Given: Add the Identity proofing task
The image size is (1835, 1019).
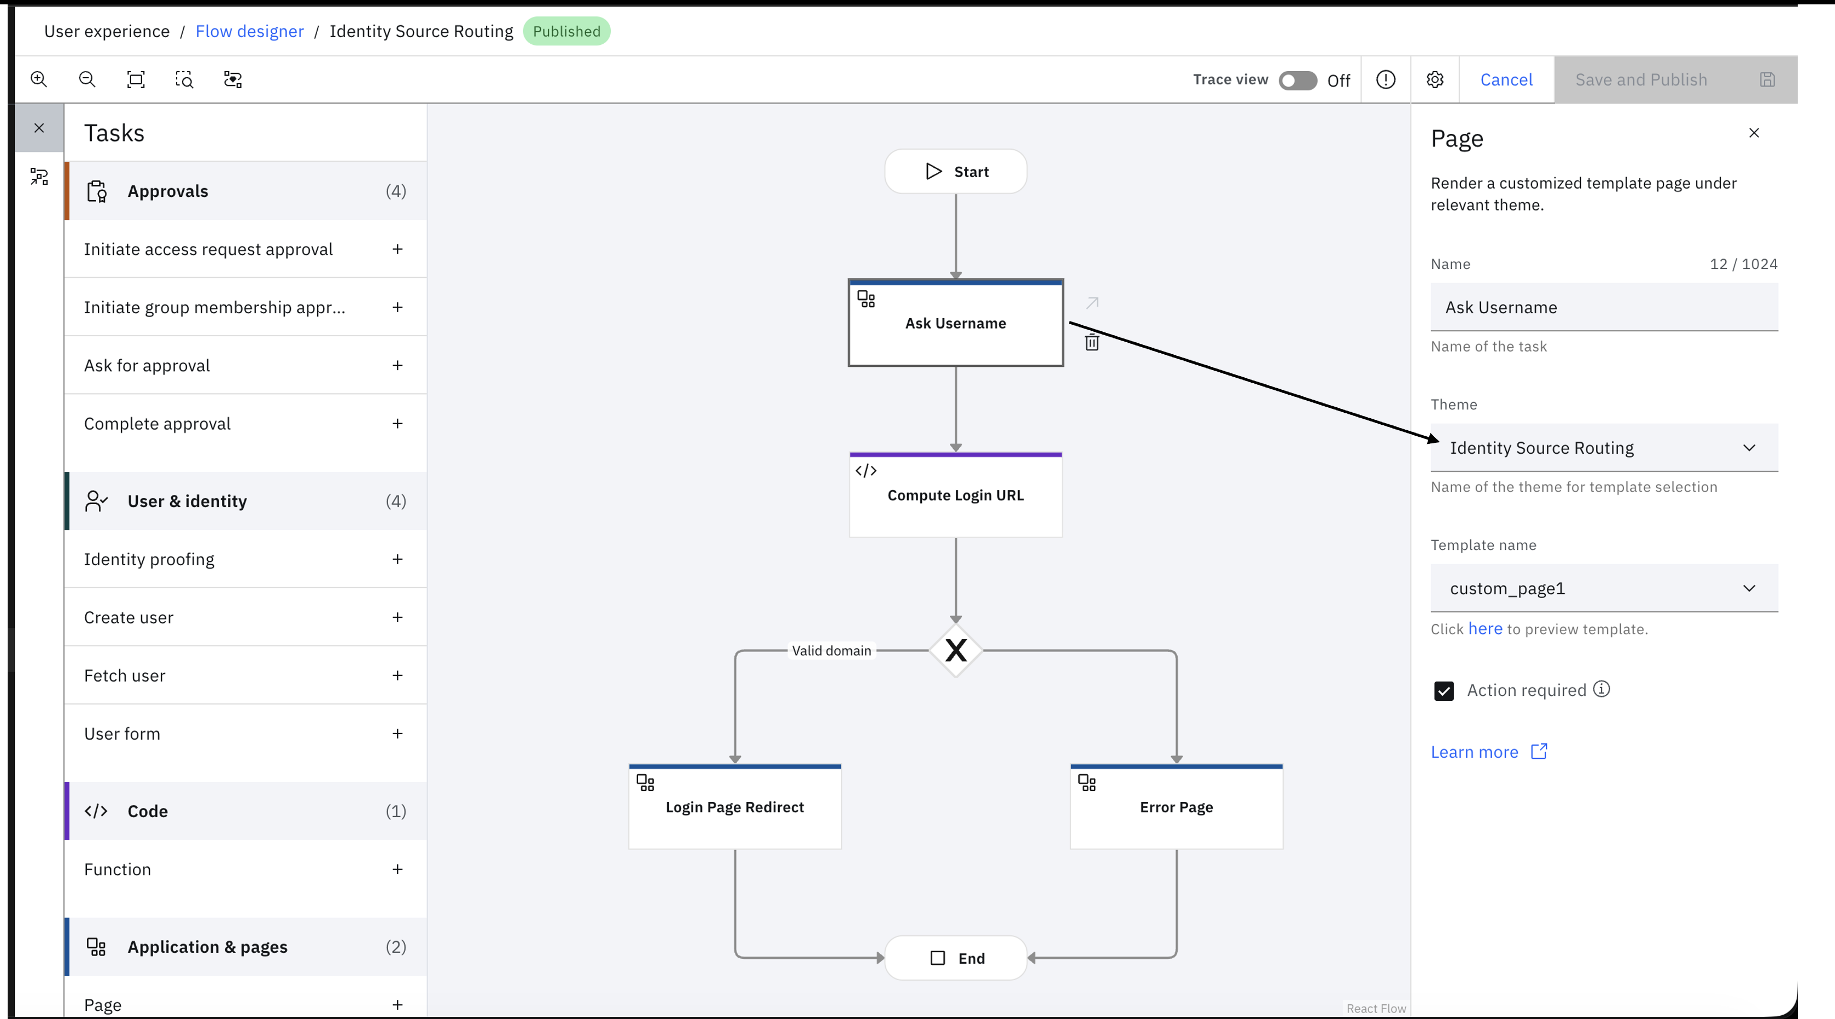Looking at the screenshot, I should 398,559.
